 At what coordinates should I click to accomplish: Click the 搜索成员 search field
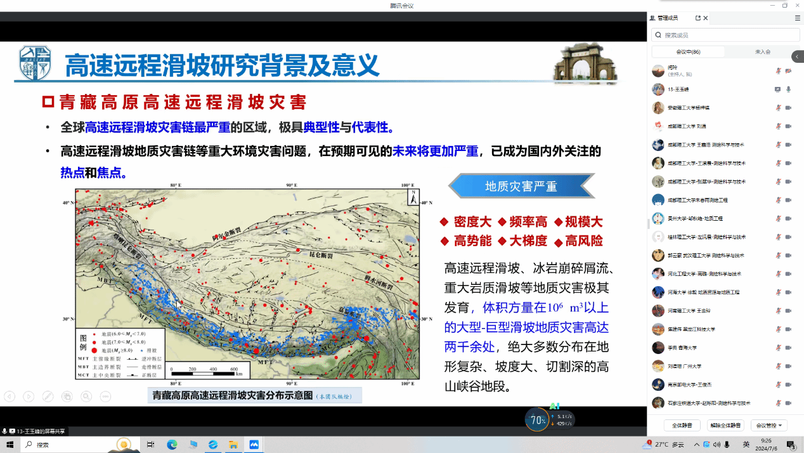(723, 36)
